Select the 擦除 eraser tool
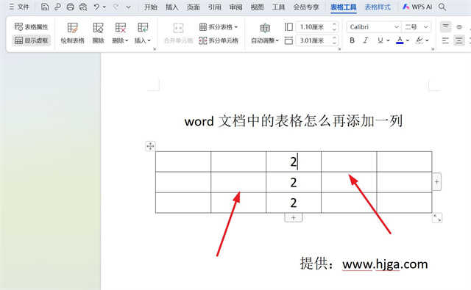This screenshot has height=290, width=471. [98, 33]
